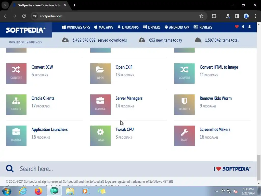This screenshot has height=196, width=261.
Task: Open the Tweak CPU gear tile icon
Action: pos(100,136)
